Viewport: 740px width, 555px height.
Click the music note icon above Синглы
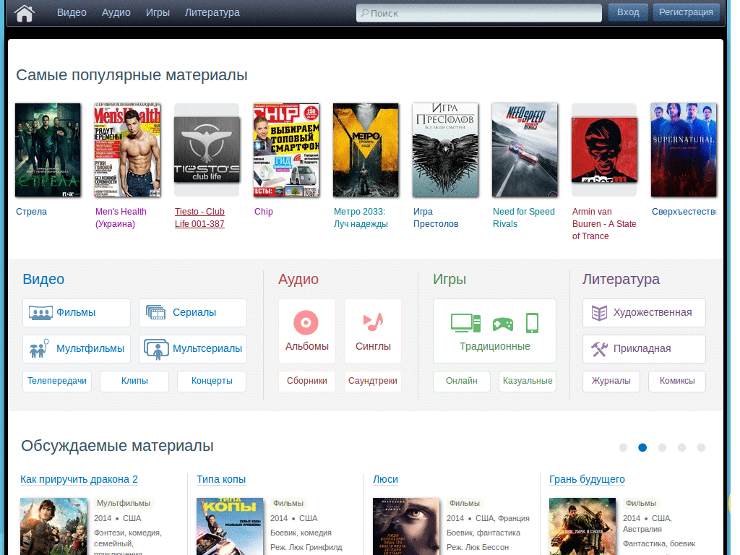coord(373,322)
